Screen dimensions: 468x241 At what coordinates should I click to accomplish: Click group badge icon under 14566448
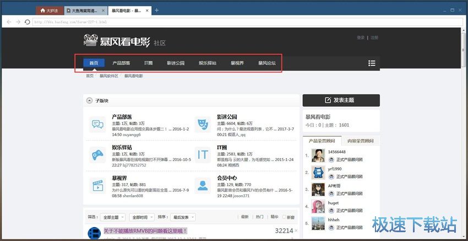click(x=331, y=160)
